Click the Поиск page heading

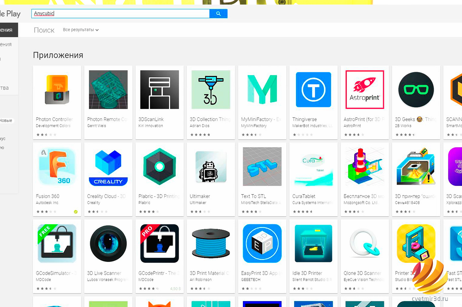[44, 30]
